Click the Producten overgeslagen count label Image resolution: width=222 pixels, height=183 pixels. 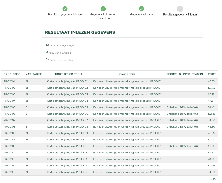(61, 60)
